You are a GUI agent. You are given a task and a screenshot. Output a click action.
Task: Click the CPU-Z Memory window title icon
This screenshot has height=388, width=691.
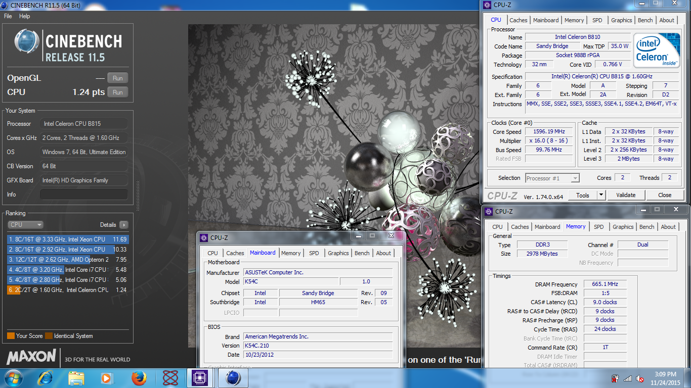489,211
